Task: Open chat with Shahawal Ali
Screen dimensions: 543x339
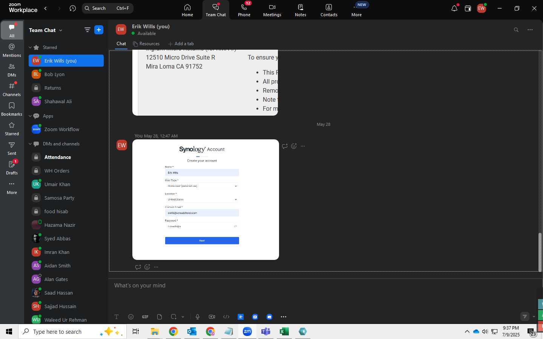Action: (x=66, y=101)
